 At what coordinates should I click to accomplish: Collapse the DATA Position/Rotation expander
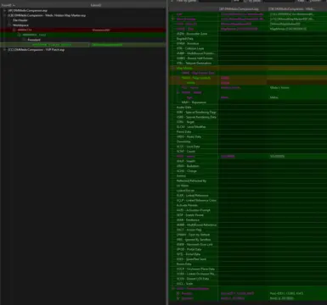click(x=173, y=289)
